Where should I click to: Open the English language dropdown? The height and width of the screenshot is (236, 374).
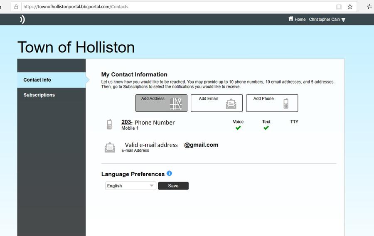131,186
